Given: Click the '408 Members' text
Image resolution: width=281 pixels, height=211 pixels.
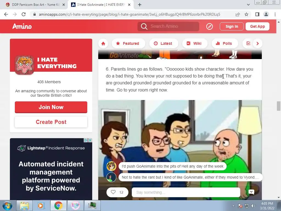Looking at the screenshot, I should coord(49,82).
